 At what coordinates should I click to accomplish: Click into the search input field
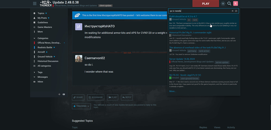[x=199, y=11]
